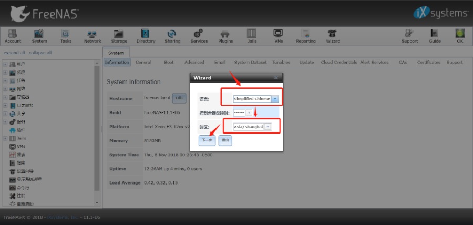Switch to the Boot tab
Screen dimensions: 473x225
(x=169, y=63)
